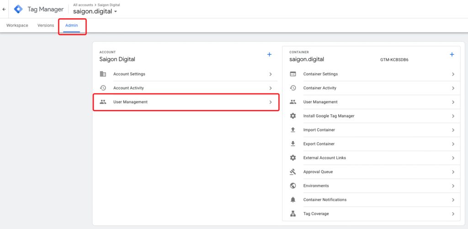Create a new account with plus icon
The width and height of the screenshot is (468, 229).
[x=269, y=55]
